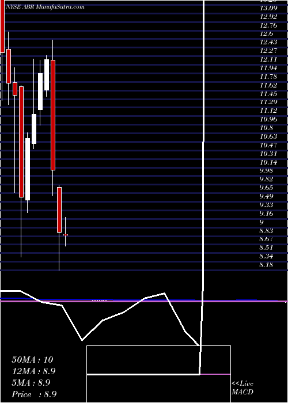Select the 9.82 price axis label
Image resolution: width=288 pixels, height=403 pixels.
(266, 180)
